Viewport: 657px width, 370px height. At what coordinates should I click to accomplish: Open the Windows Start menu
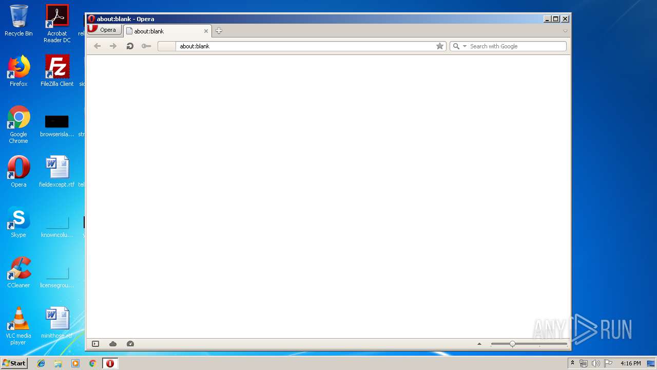point(14,363)
